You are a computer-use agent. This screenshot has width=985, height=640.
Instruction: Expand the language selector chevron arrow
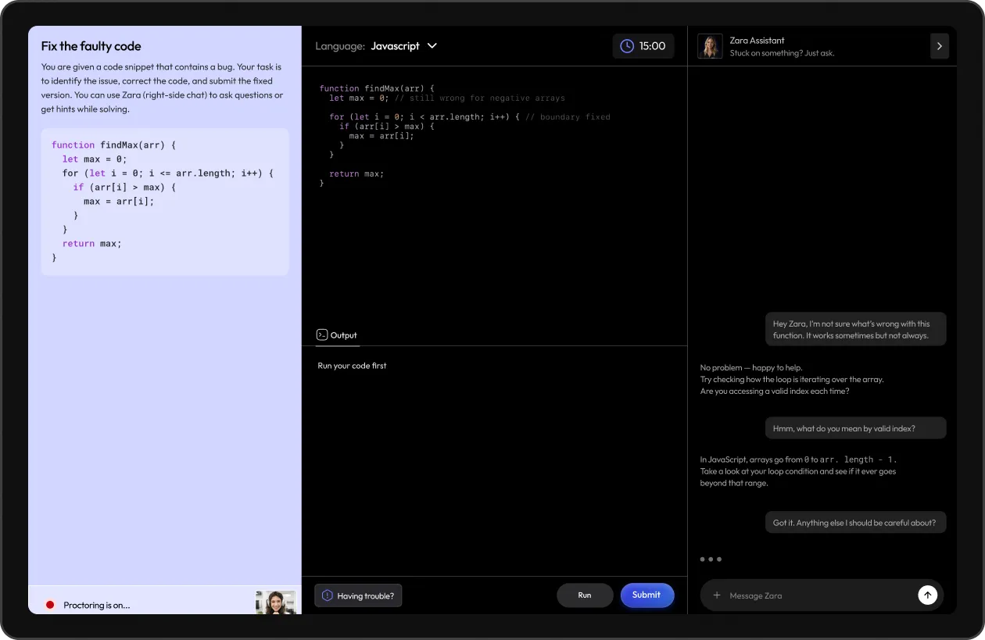[432, 46]
